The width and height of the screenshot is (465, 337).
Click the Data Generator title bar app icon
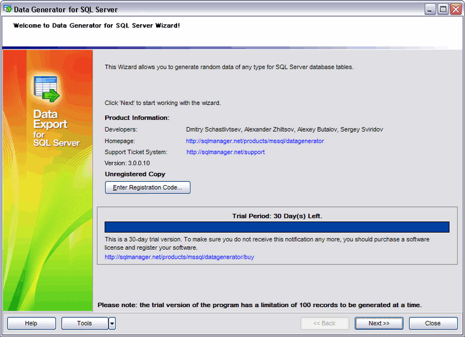point(8,9)
